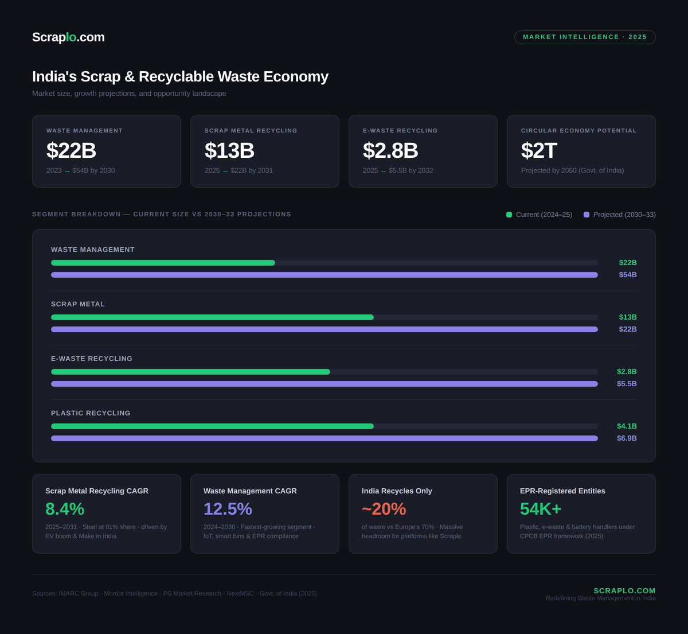This screenshot has width=688, height=634.
Task: Click the Plastic Recycling segment title
Action: (x=91, y=413)
